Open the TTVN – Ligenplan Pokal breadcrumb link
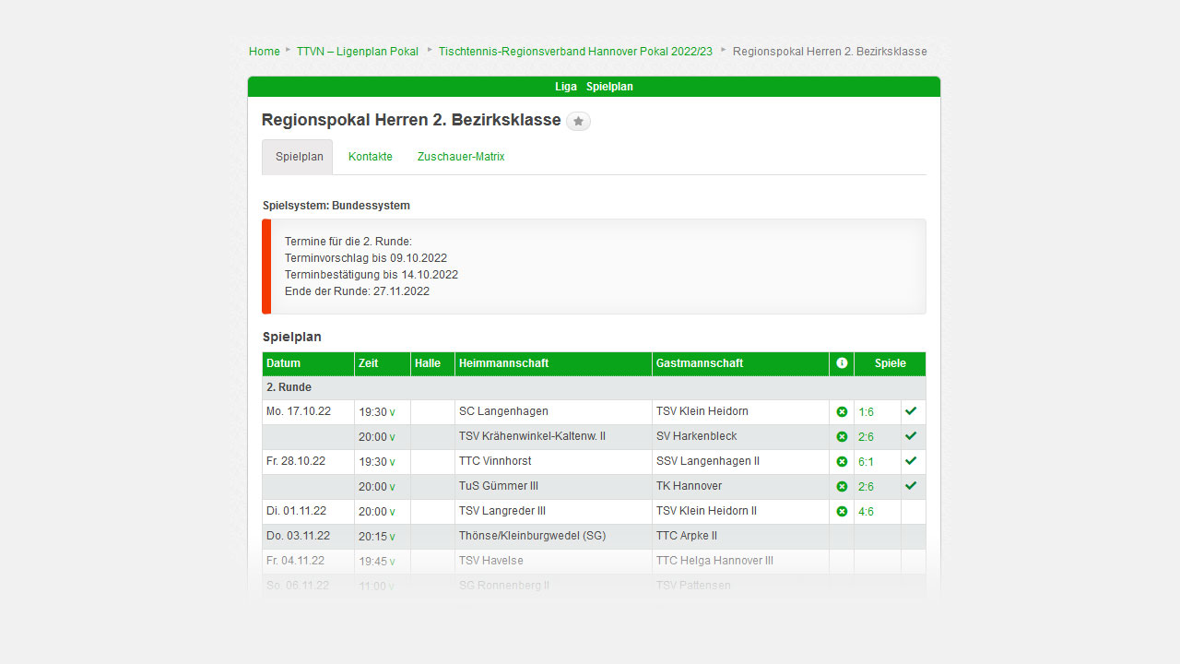1180x664 pixels. click(x=357, y=52)
